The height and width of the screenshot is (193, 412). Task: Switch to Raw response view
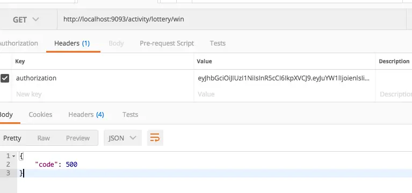point(44,138)
